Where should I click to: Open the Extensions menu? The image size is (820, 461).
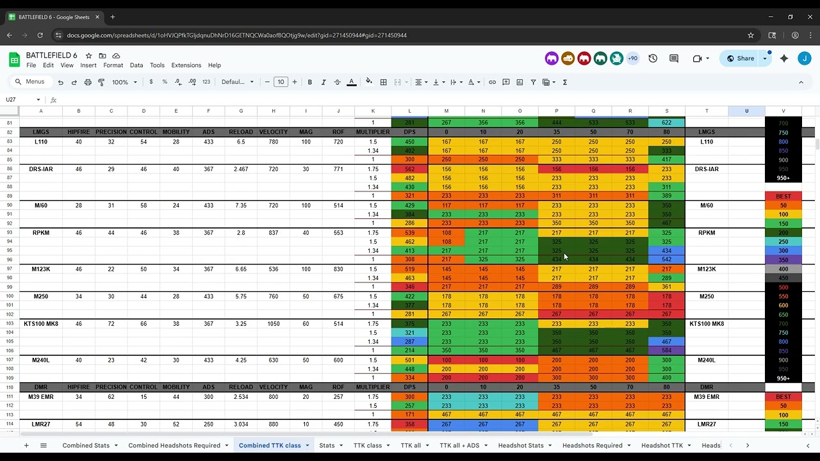186,65
